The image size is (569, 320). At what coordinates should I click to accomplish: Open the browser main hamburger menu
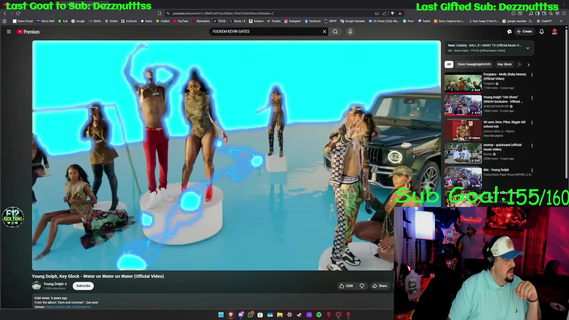tap(564, 13)
